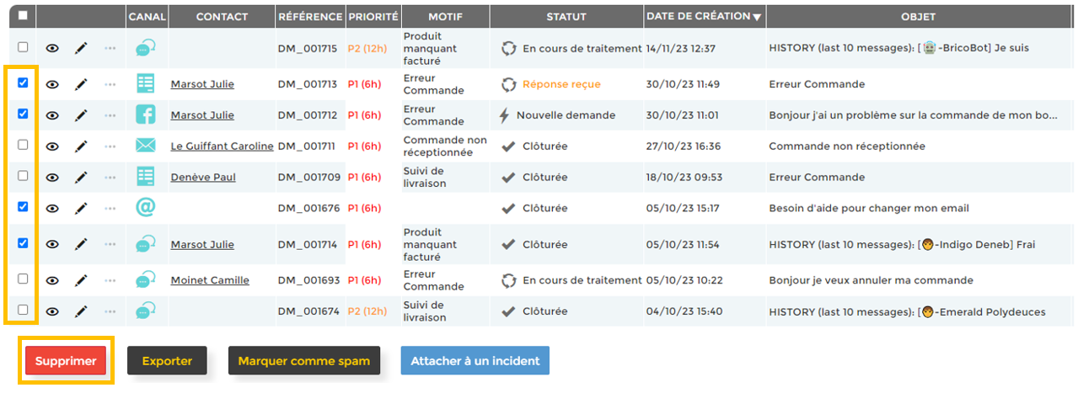Open the Facebook channel icon for DM_001712
Image resolution: width=1078 pixels, height=393 pixels.
click(x=146, y=115)
